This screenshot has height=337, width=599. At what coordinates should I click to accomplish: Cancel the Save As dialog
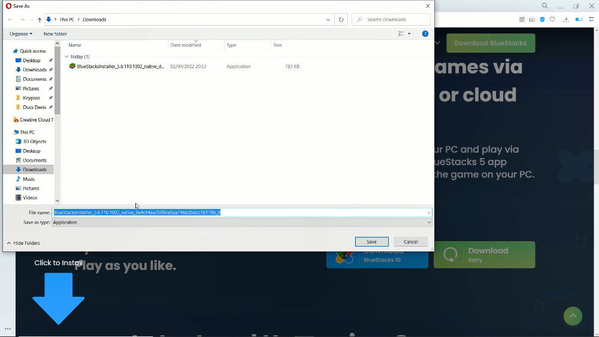click(x=411, y=242)
